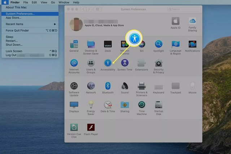
Task: Click the Family Sharing icon
Action: pos(192,21)
